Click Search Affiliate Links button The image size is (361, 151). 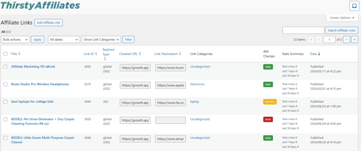342,30
